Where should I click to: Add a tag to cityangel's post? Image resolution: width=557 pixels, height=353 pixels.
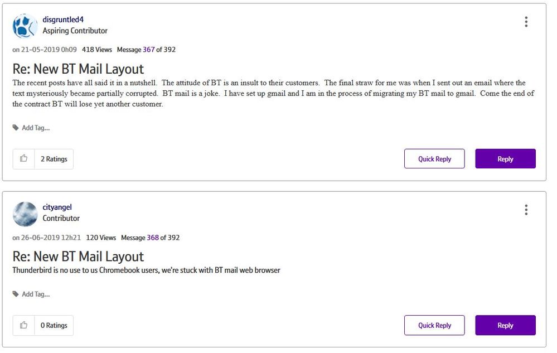(36, 294)
